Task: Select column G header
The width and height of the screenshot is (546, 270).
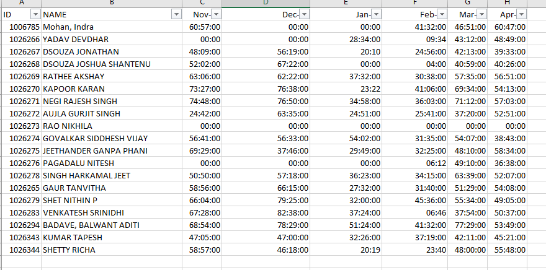Action: 468,3
